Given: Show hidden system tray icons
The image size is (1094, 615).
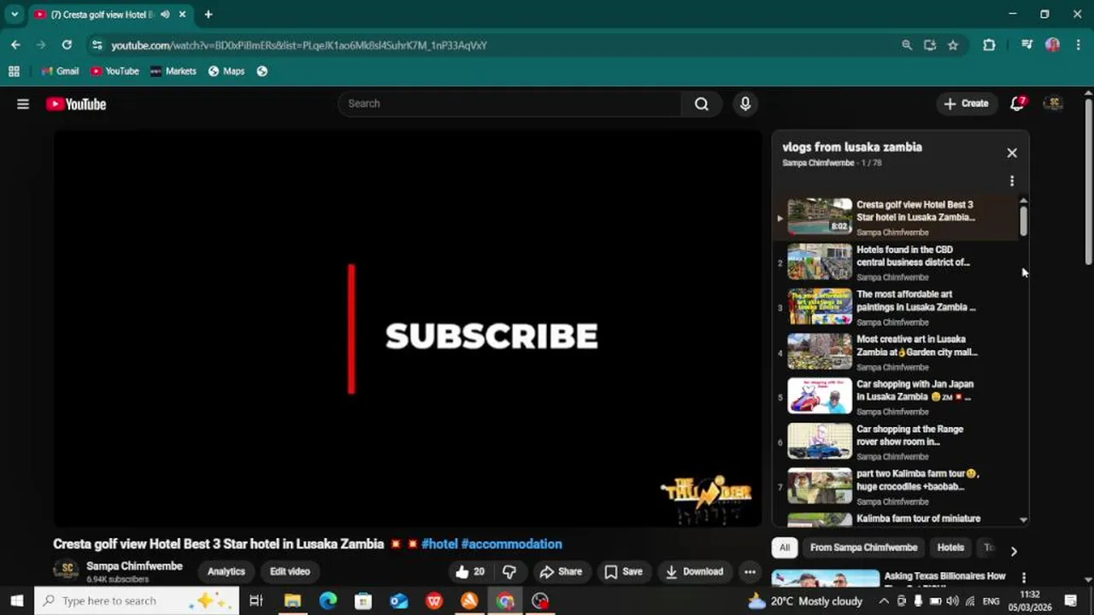Looking at the screenshot, I should click(884, 601).
